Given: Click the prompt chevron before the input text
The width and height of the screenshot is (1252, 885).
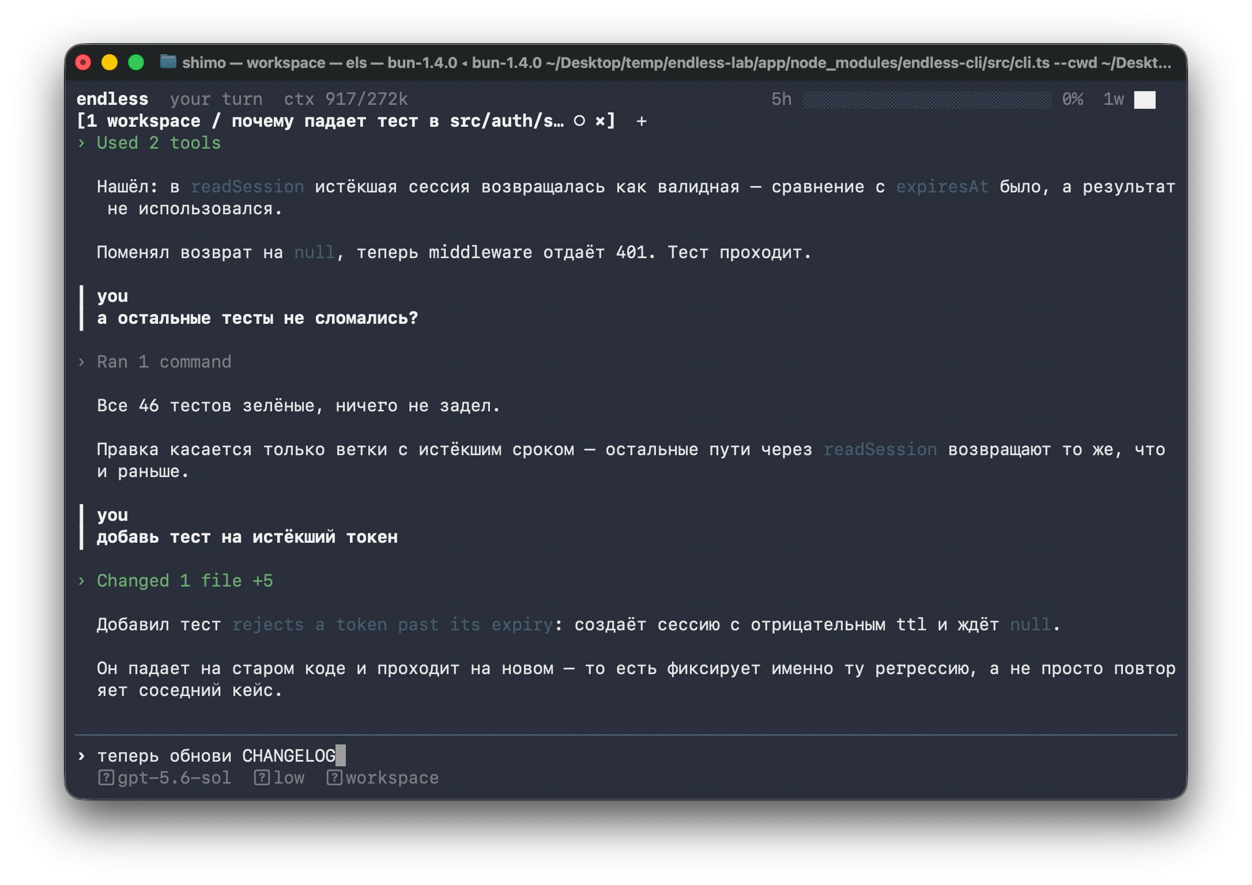Looking at the screenshot, I should pos(81,756).
